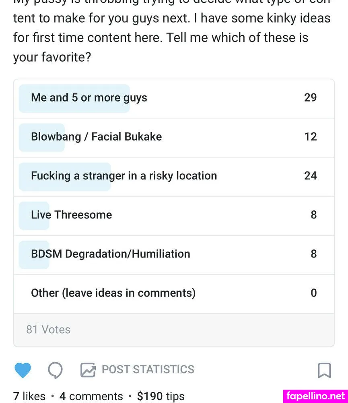This screenshot has width=348, height=403.
Task: Click the 81 Votes total footer
Action: [48, 330]
